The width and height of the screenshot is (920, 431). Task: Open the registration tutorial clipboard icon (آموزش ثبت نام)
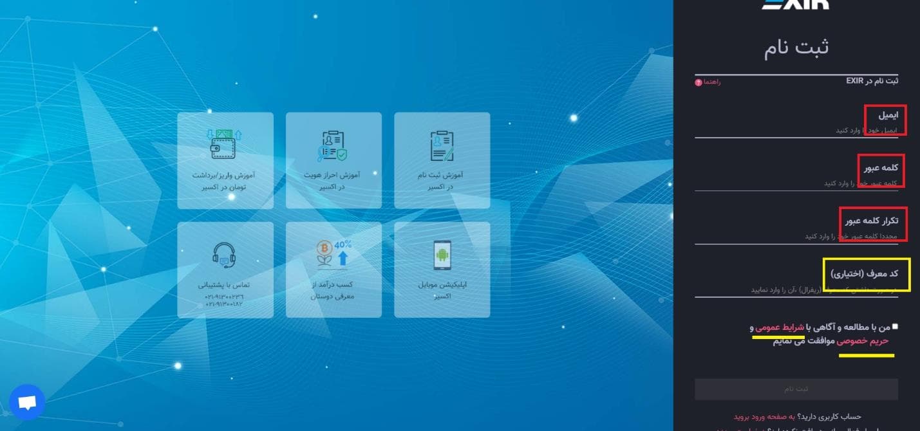point(442,145)
